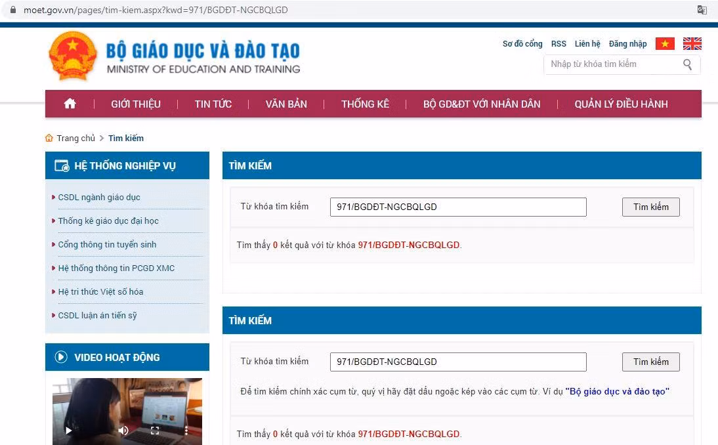Click the BỘ GIÁO DỤC VÀ ĐÀO TẠO title

click(203, 51)
